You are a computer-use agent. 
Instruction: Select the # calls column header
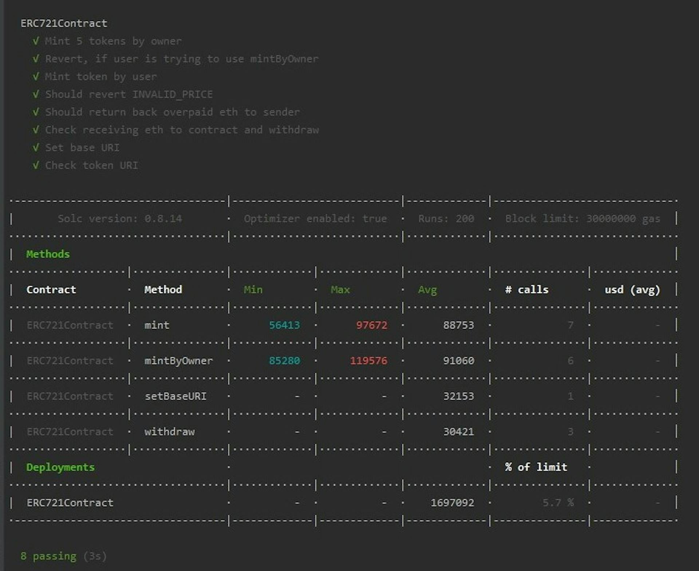point(526,289)
